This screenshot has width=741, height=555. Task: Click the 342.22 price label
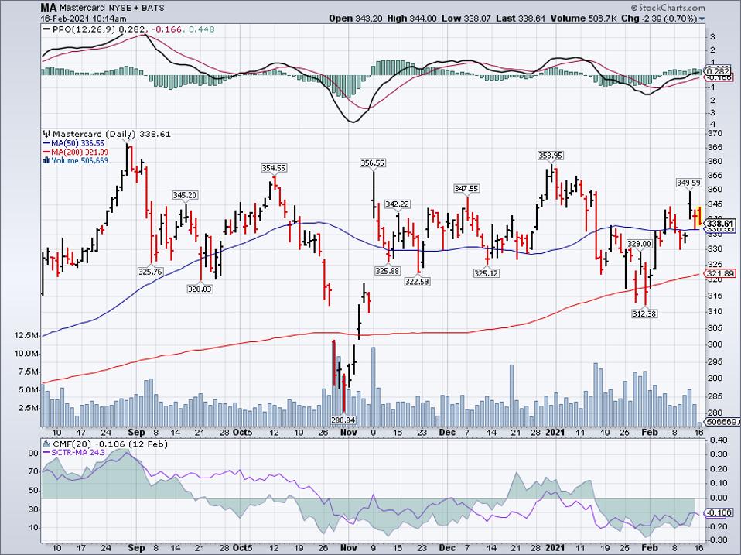[x=398, y=204]
